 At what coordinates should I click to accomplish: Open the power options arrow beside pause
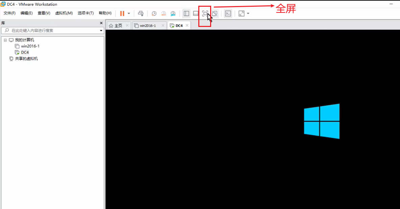coord(129,13)
